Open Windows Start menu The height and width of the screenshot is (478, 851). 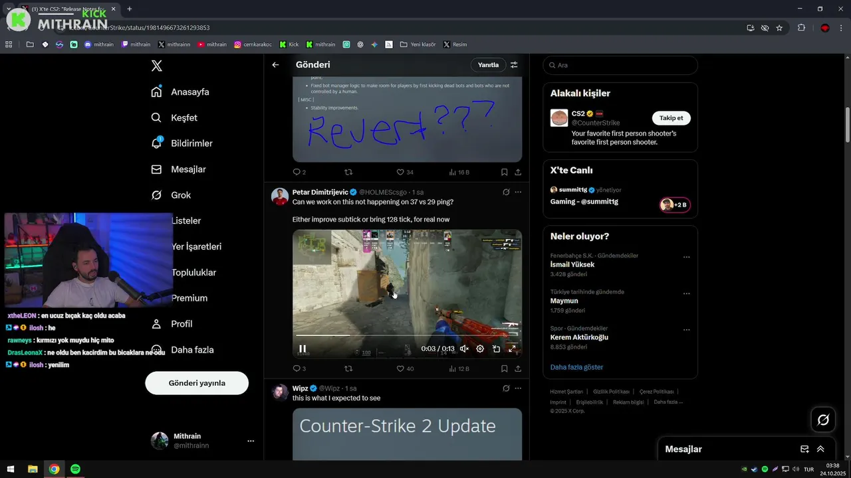11,469
